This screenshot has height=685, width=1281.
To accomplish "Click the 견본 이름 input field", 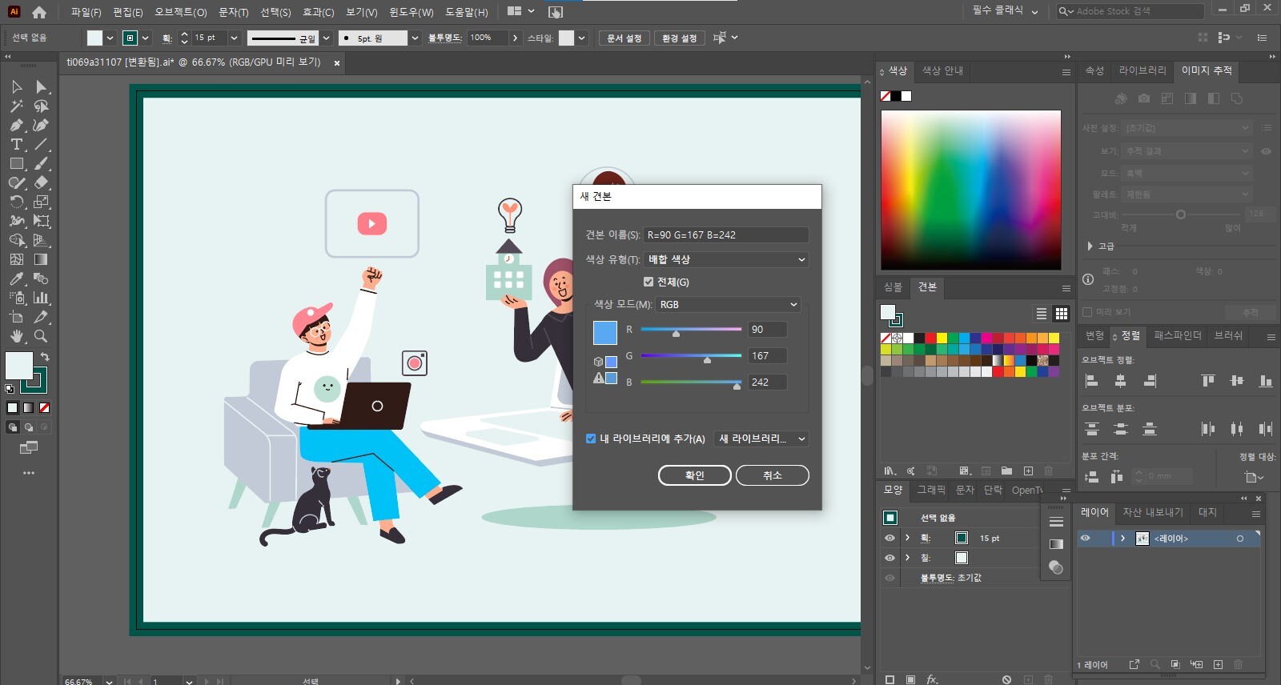I will point(725,234).
